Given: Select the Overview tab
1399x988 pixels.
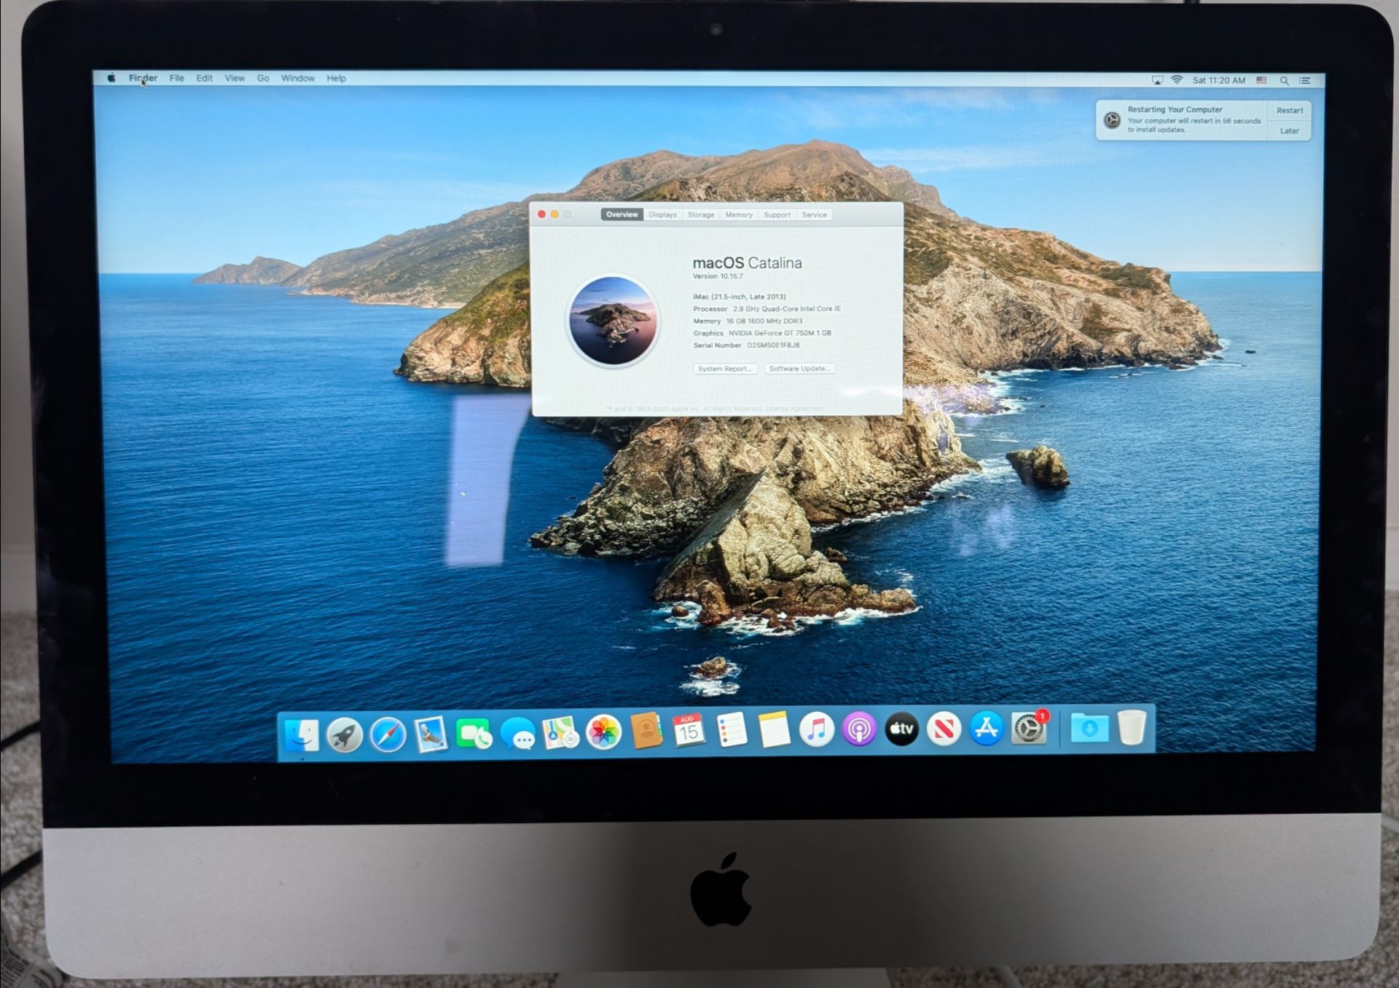Looking at the screenshot, I should [x=622, y=214].
